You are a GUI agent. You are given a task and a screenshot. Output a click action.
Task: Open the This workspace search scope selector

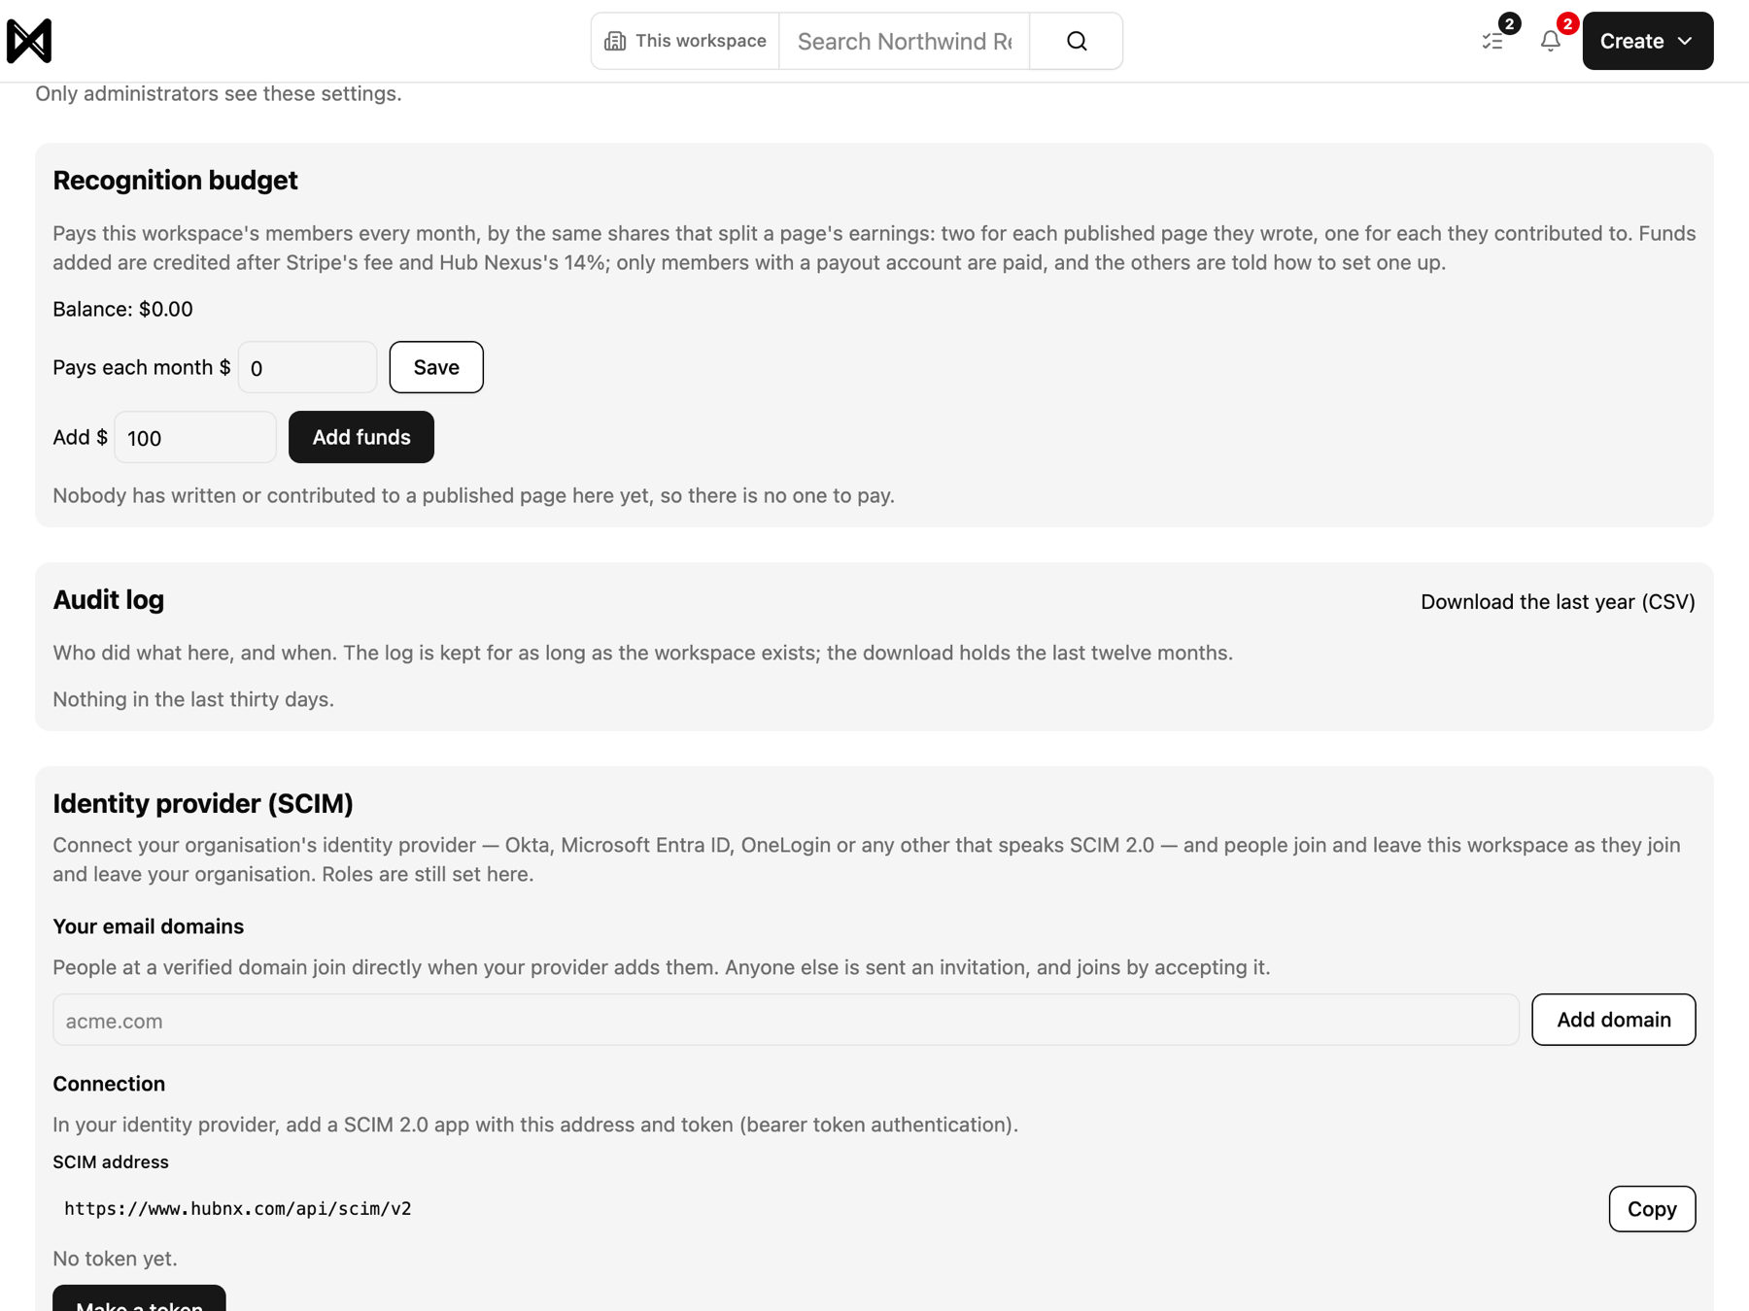click(685, 41)
